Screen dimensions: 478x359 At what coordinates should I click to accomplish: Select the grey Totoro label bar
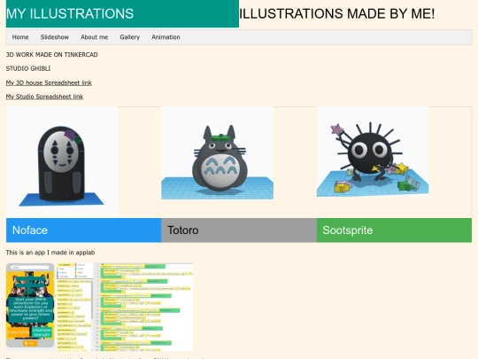point(239,230)
